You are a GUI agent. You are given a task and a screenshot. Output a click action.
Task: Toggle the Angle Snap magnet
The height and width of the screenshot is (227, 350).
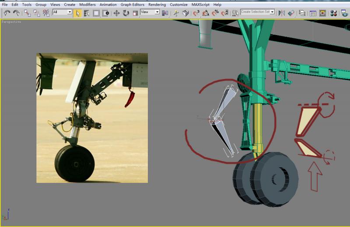click(x=206, y=14)
